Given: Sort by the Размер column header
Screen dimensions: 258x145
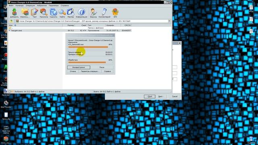Looking at the screenshot, I should coord(69,25).
